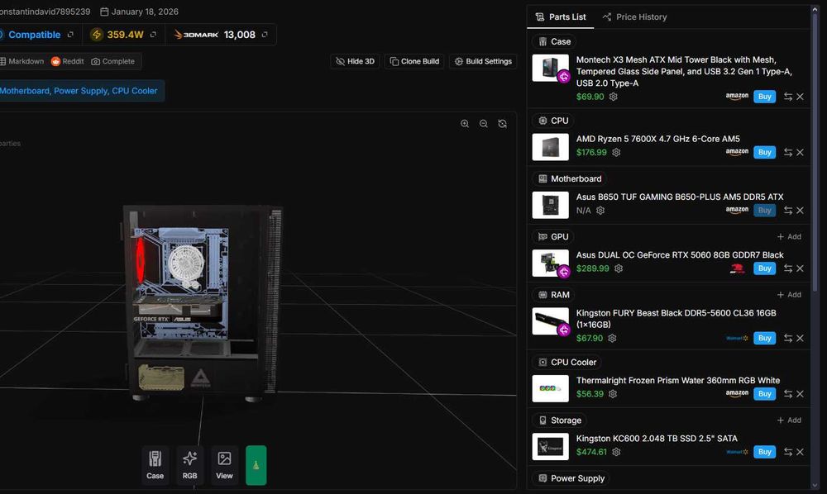Open the 359.4W wattage details
The width and height of the screenshot is (827, 494).
124,35
